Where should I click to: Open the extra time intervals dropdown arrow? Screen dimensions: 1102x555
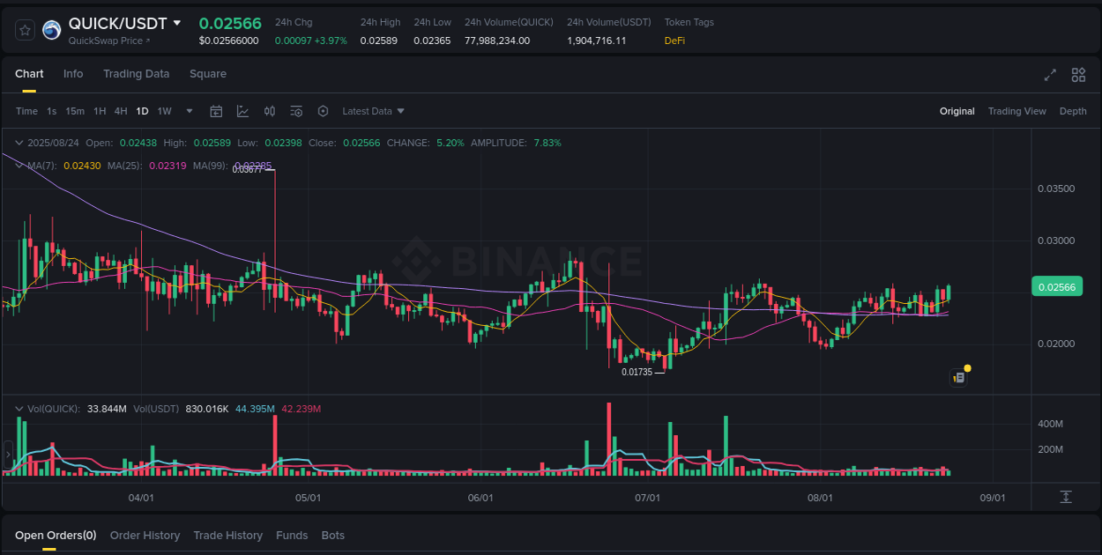189,111
